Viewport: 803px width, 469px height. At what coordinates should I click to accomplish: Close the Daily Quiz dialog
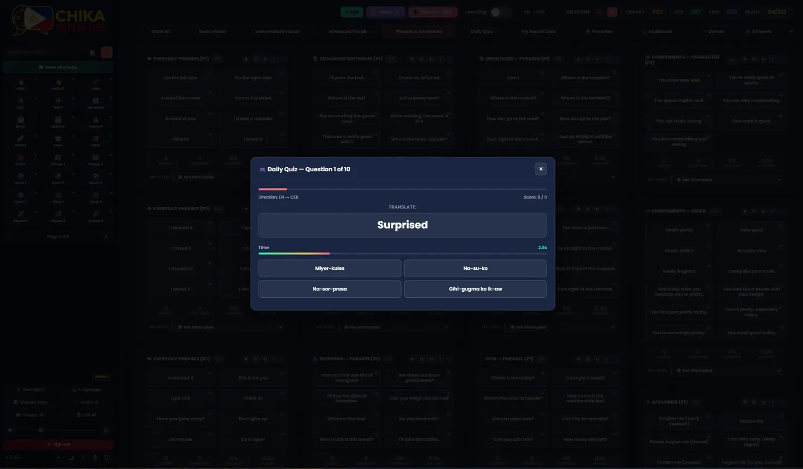(x=540, y=169)
